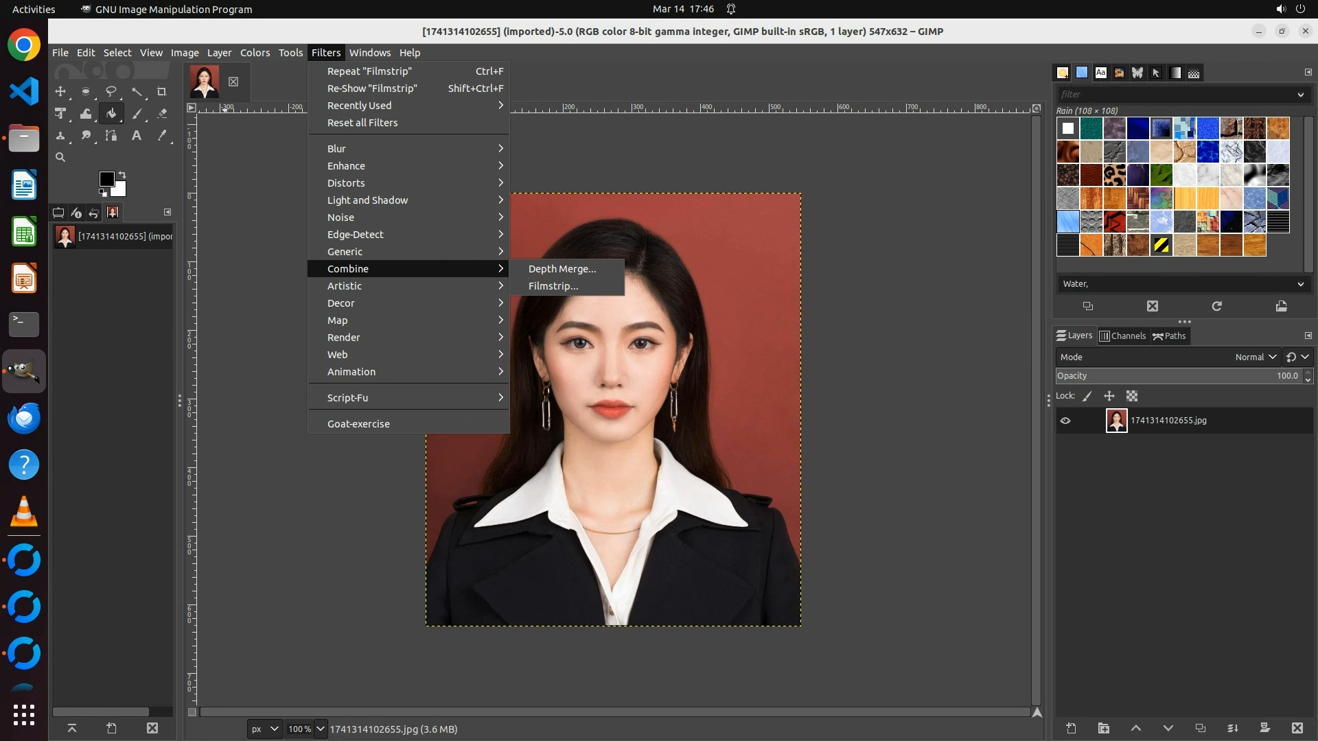Select the Paintbrush tool
Screen dimensions: 1318x741
coord(137,114)
